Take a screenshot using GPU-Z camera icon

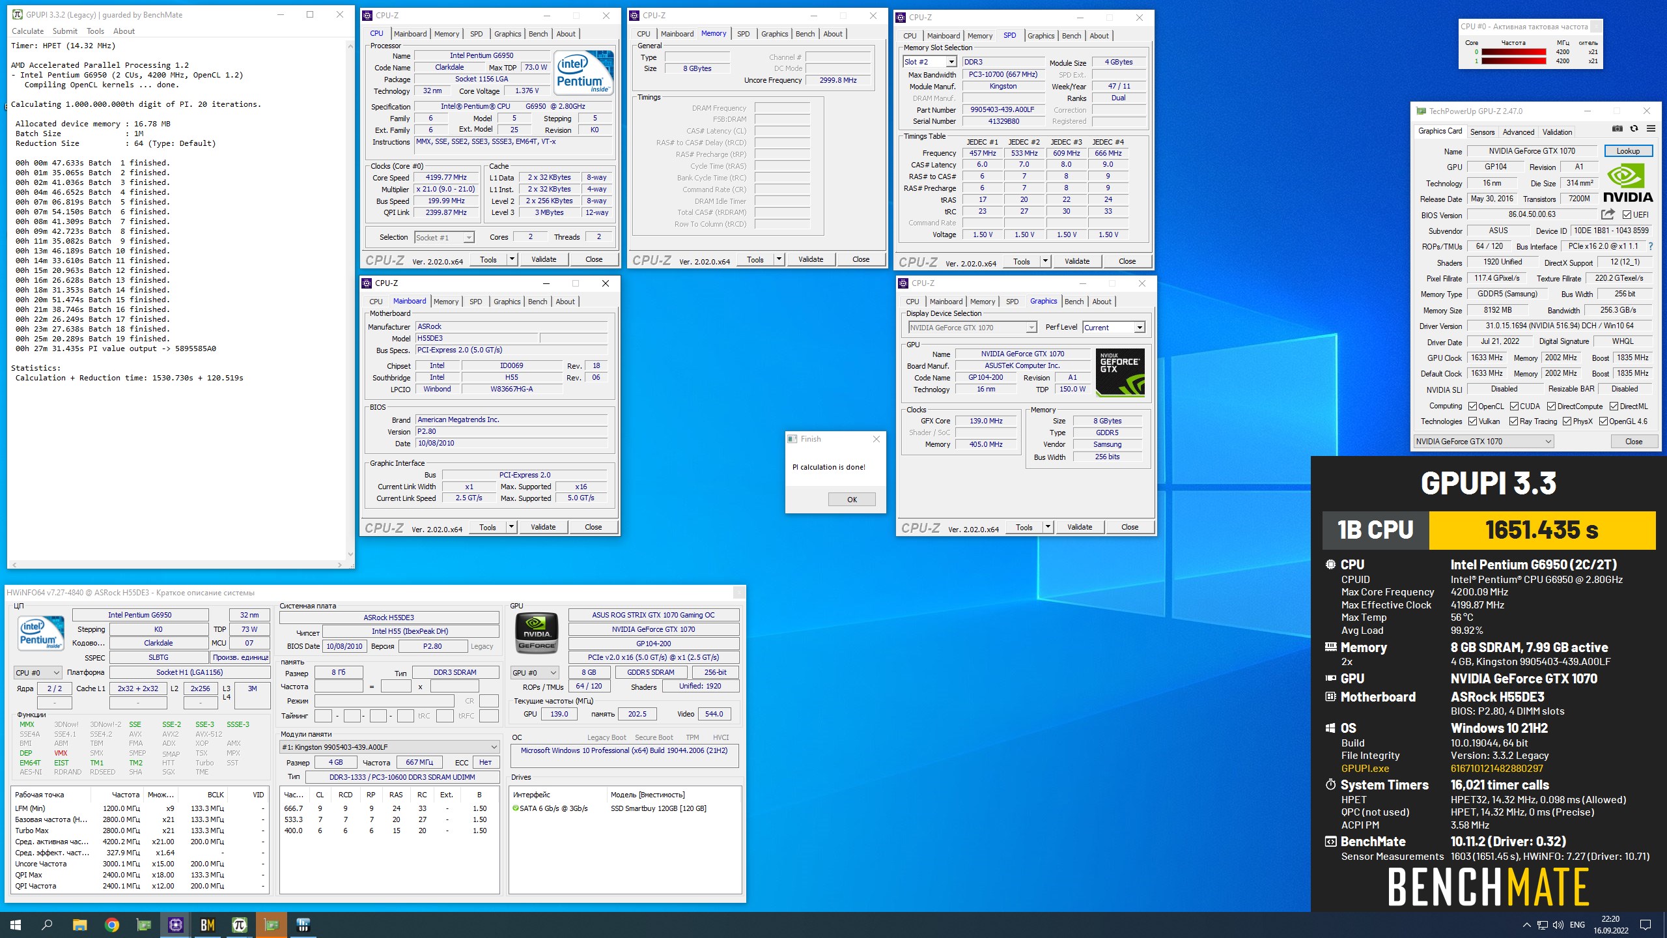point(1618,129)
